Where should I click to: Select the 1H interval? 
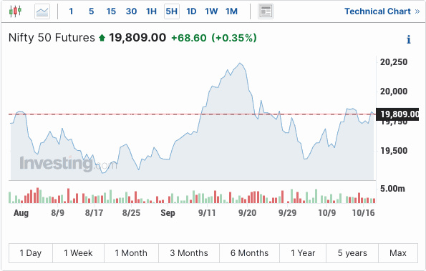pyautogui.click(x=151, y=11)
